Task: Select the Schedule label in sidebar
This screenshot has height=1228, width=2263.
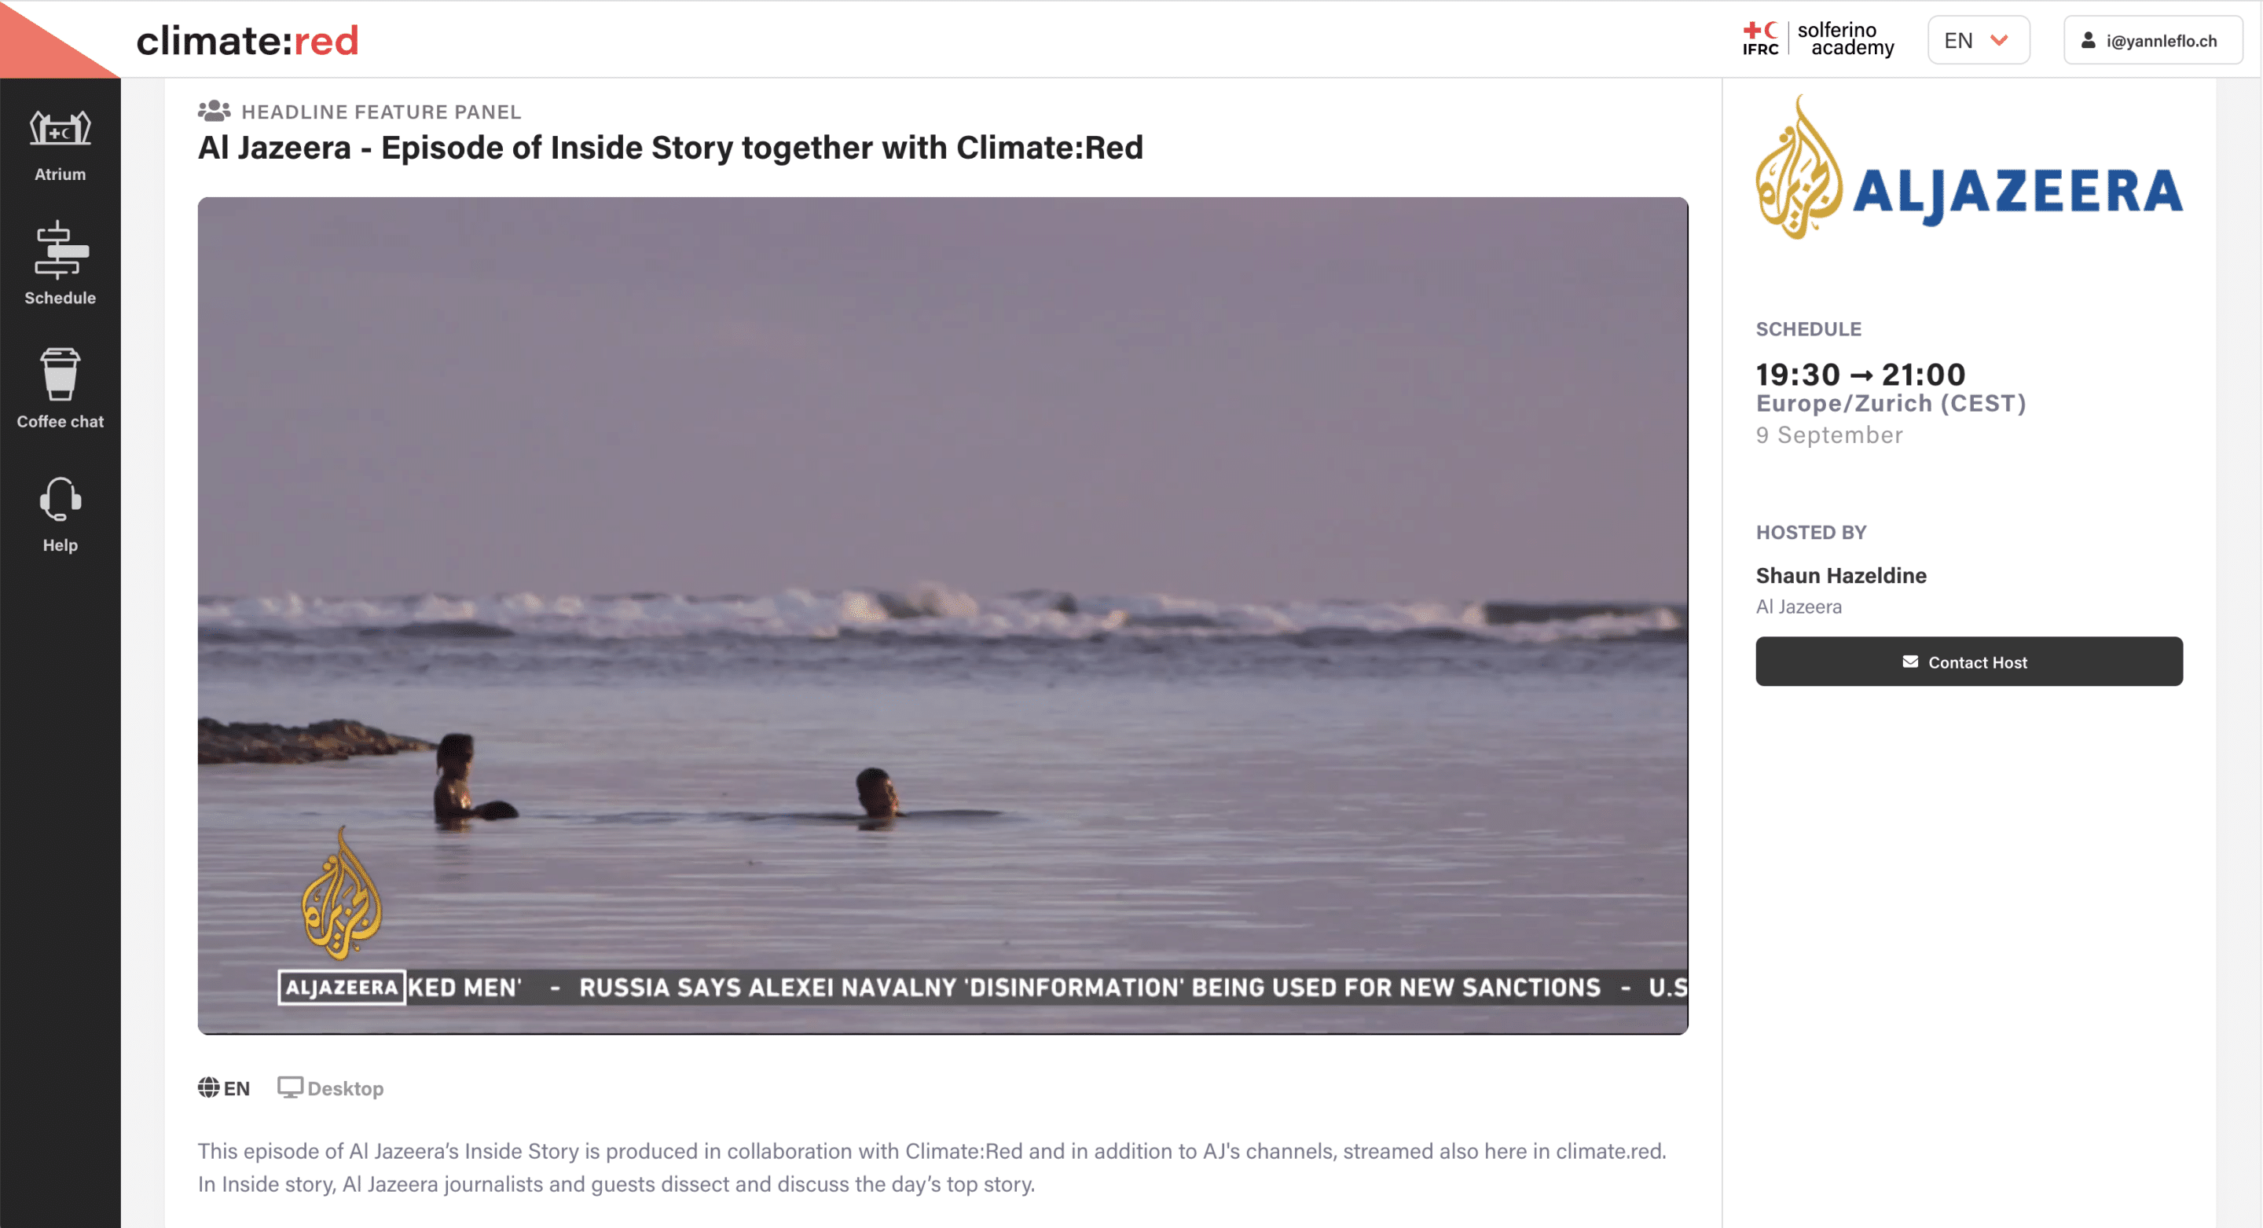Action: (60, 298)
